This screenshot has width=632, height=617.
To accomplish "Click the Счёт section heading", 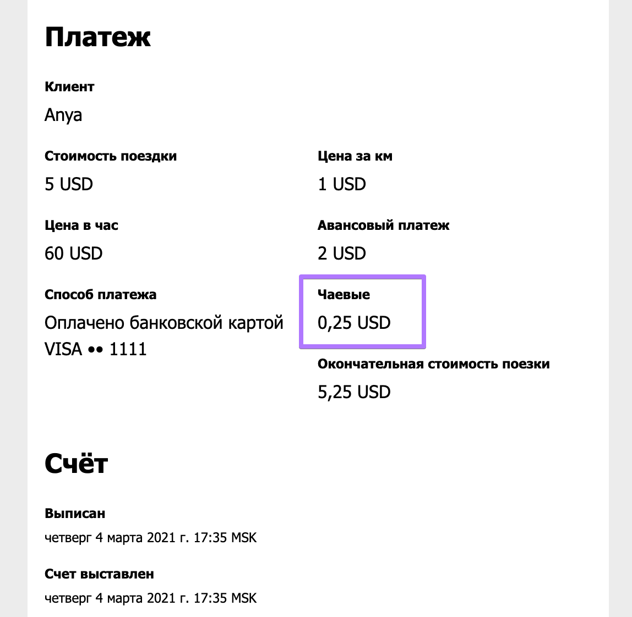I will coord(76,463).
